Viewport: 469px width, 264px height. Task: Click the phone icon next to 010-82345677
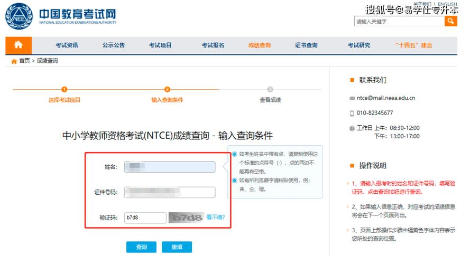(x=352, y=113)
